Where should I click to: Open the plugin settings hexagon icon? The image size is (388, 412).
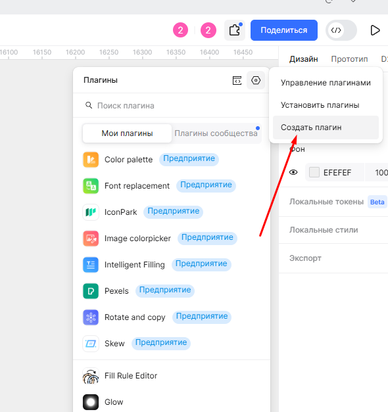pyautogui.click(x=256, y=80)
